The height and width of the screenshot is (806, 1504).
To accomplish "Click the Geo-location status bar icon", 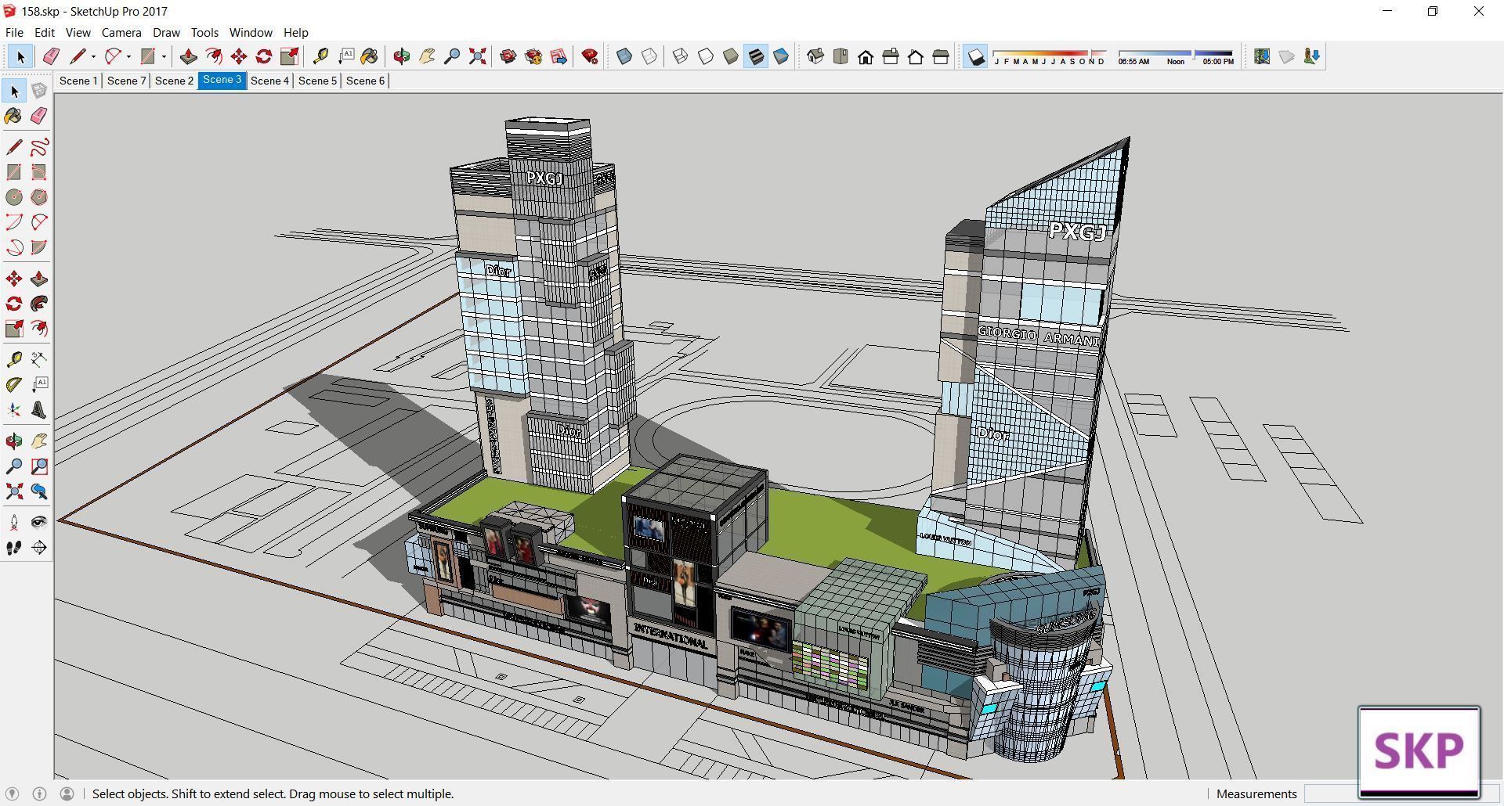I will (x=12, y=793).
